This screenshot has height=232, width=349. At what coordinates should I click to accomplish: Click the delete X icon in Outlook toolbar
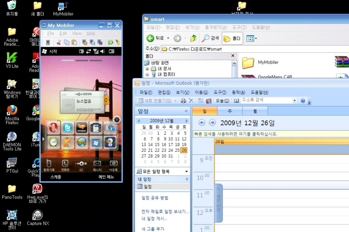coord(191,101)
